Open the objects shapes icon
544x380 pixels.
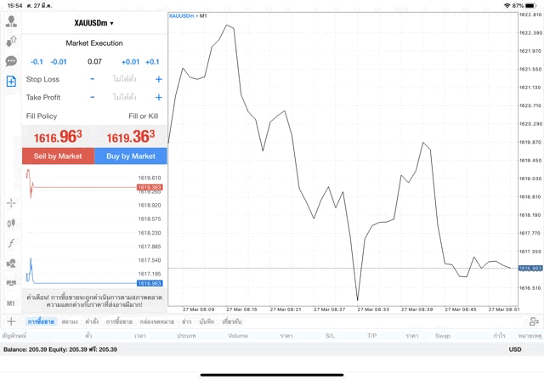[11, 264]
